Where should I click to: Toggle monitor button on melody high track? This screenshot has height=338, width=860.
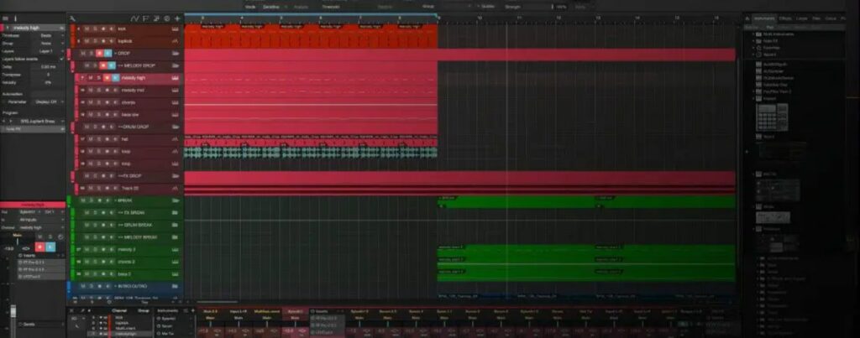pyautogui.click(x=117, y=78)
